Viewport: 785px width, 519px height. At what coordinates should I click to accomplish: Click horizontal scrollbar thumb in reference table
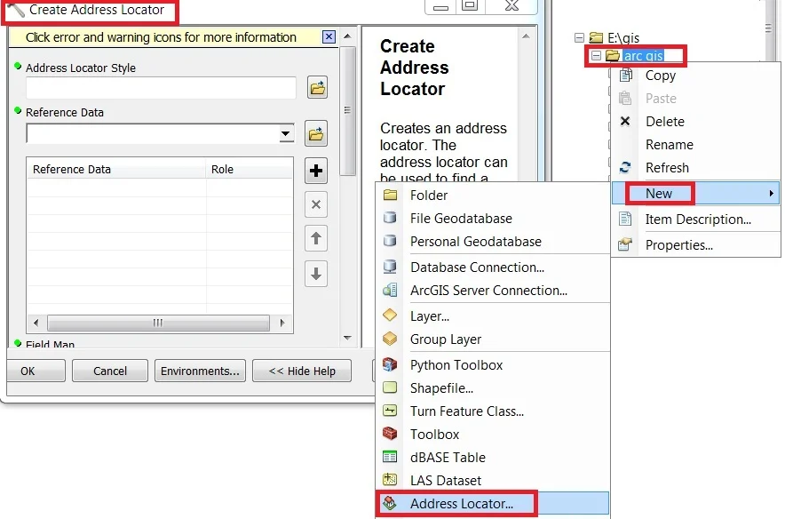click(158, 323)
